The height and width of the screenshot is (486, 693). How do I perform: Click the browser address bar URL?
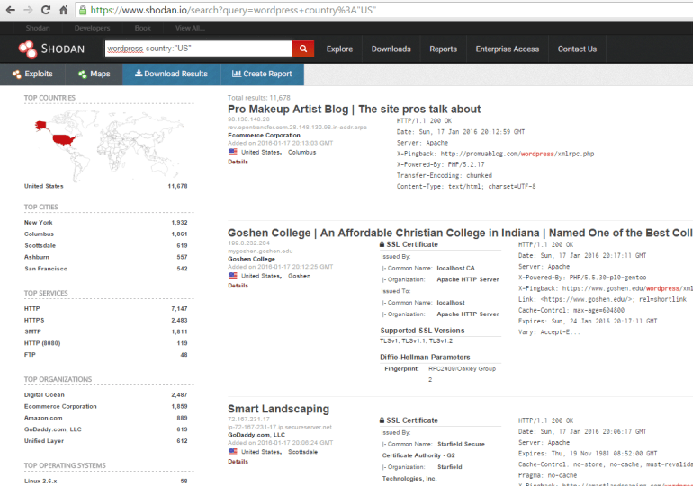pyautogui.click(x=270, y=11)
